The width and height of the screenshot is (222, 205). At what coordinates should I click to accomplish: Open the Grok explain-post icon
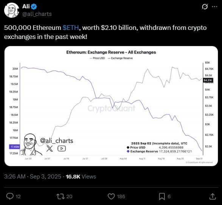(x=205, y=7)
